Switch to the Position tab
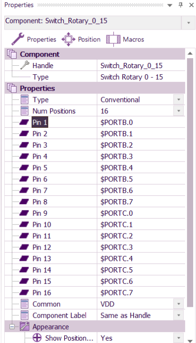This screenshot has height=343, width=196. coord(81,40)
